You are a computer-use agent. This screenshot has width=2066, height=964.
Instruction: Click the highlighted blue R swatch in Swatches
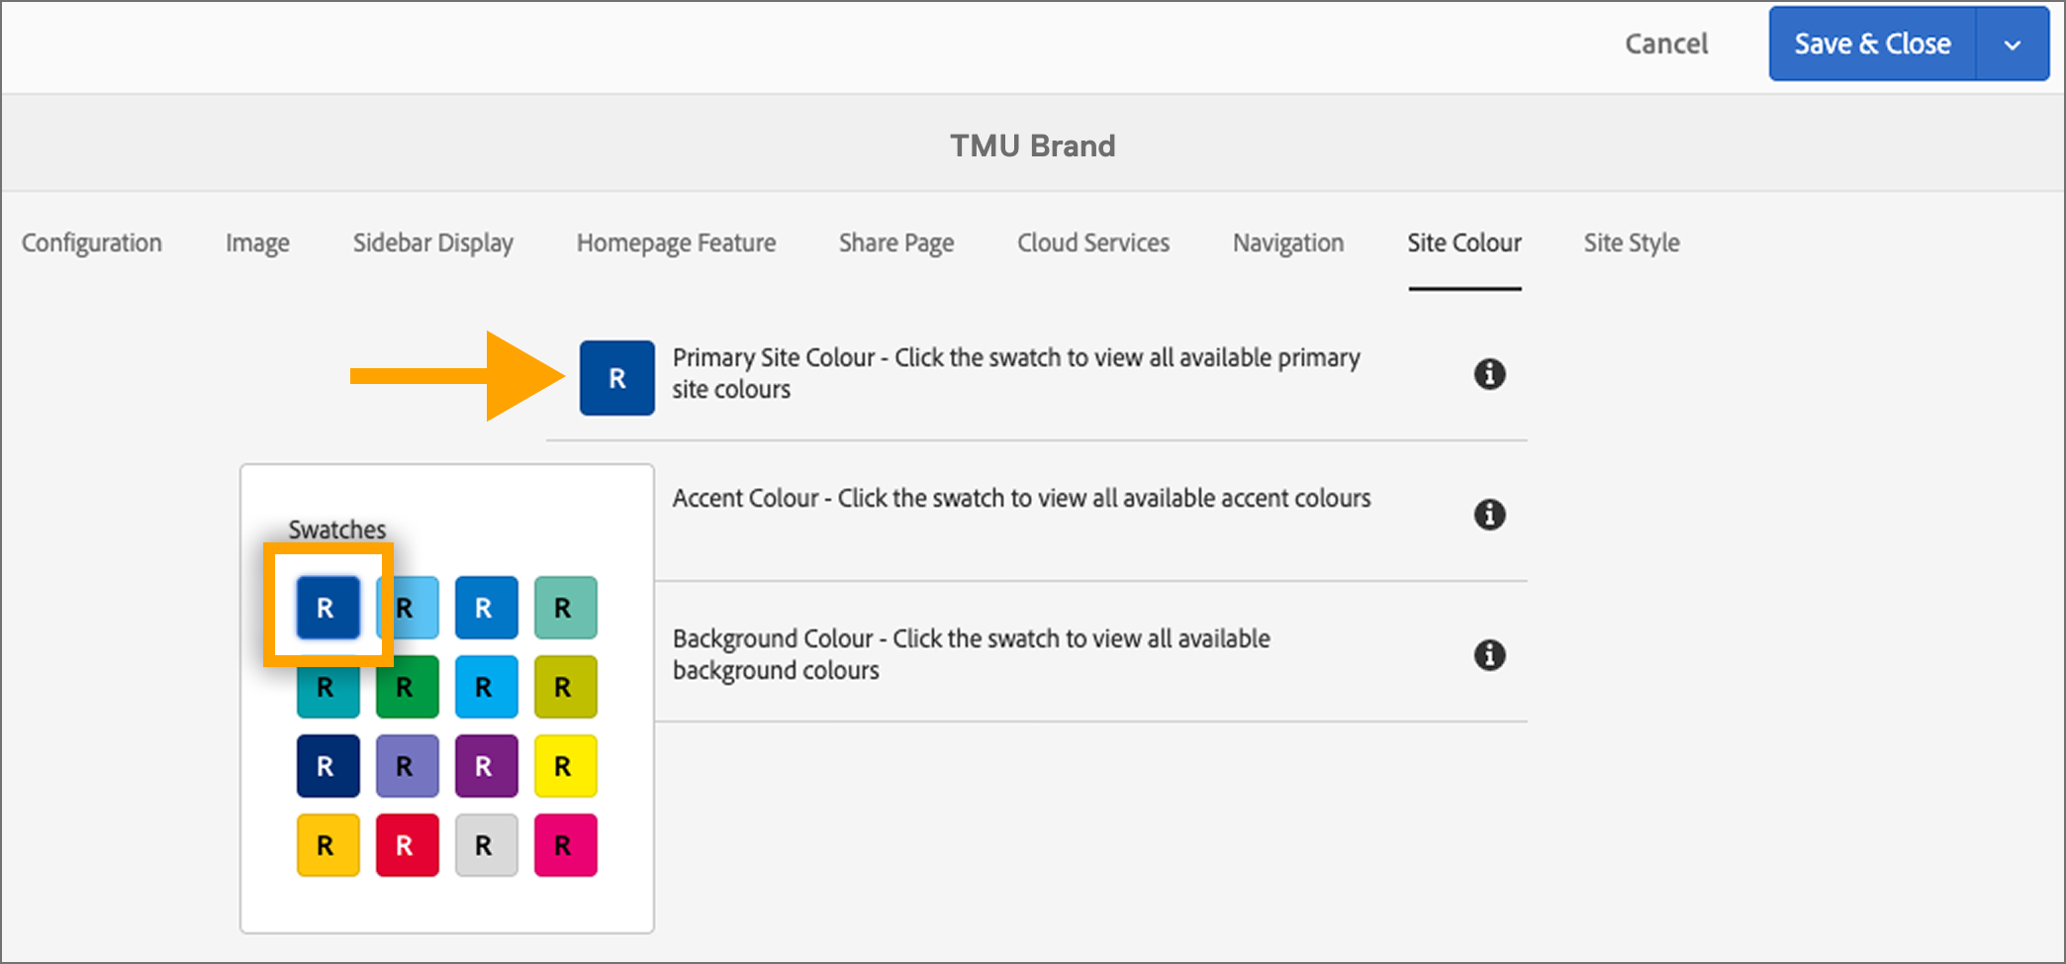point(327,607)
